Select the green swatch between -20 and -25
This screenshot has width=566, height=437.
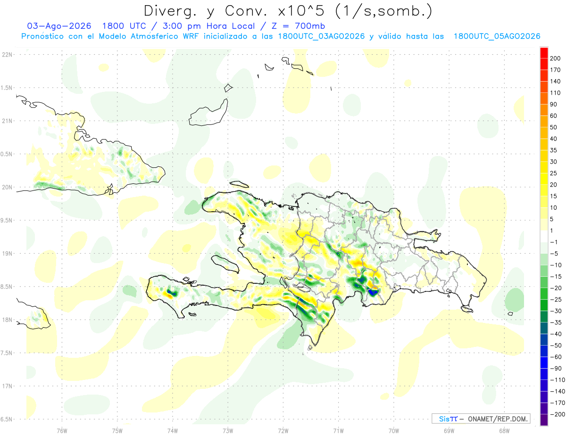click(544, 294)
